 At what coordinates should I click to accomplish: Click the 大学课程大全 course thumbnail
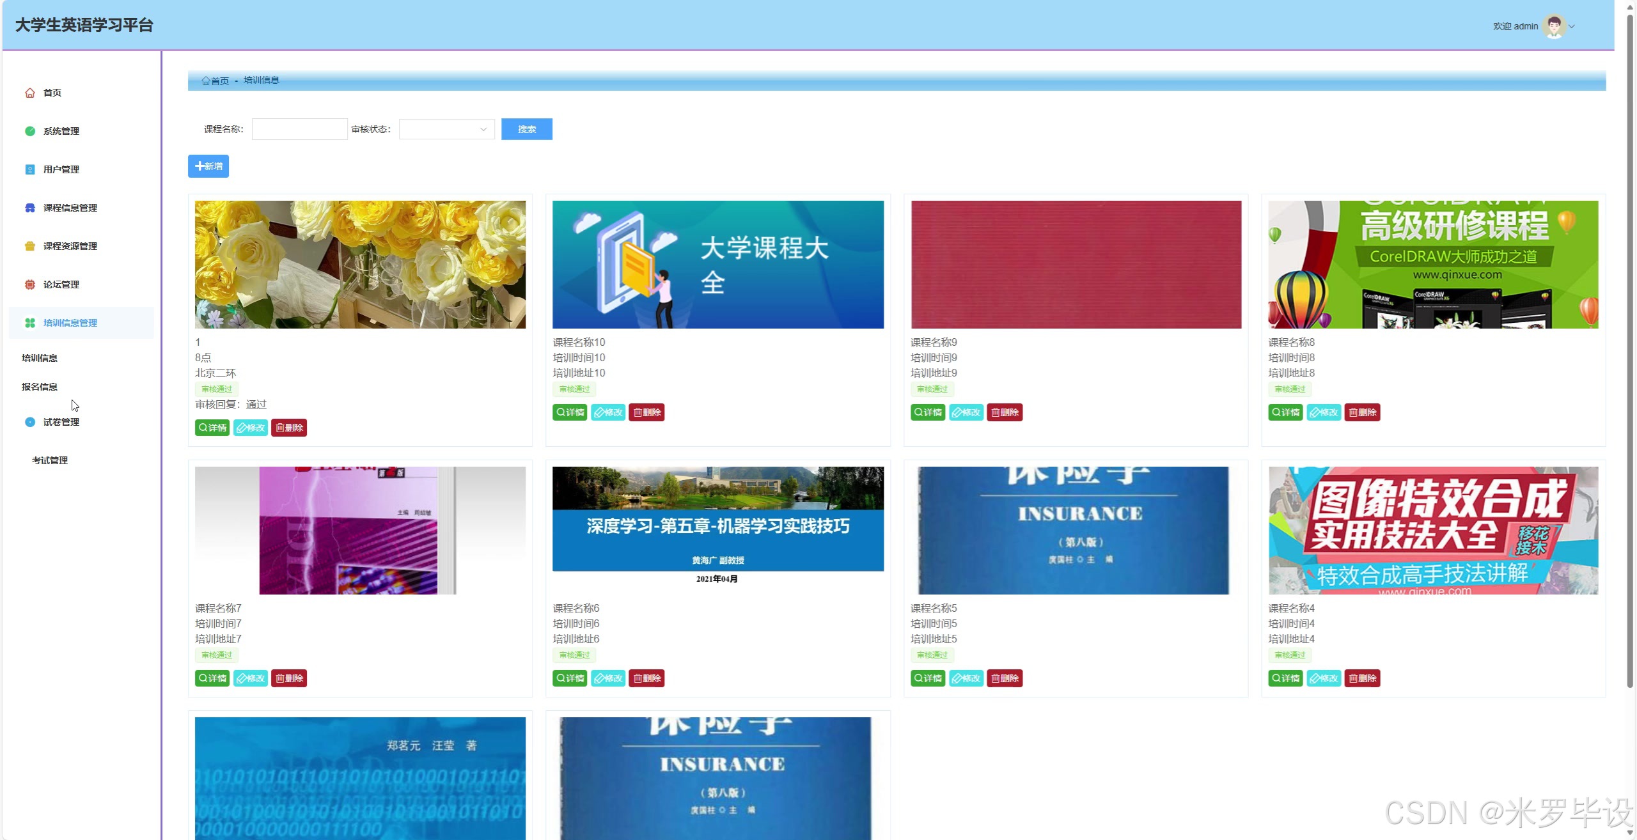718,265
